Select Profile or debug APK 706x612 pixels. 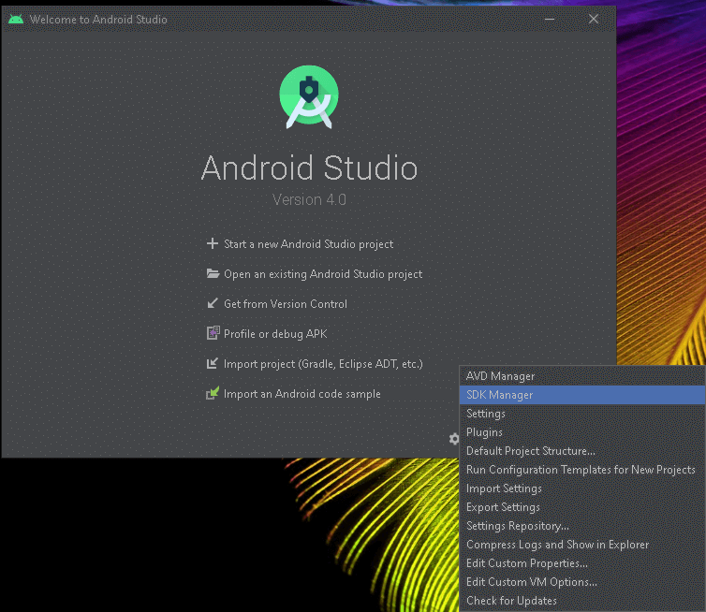pos(275,334)
